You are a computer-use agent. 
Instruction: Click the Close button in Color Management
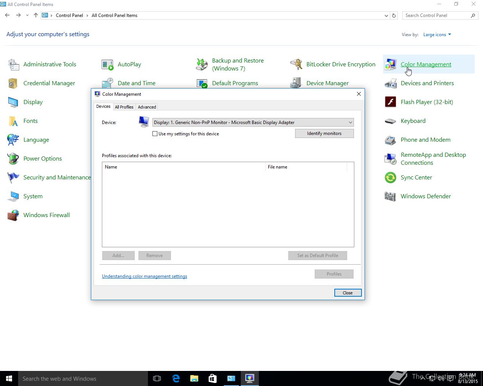pos(348,293)
